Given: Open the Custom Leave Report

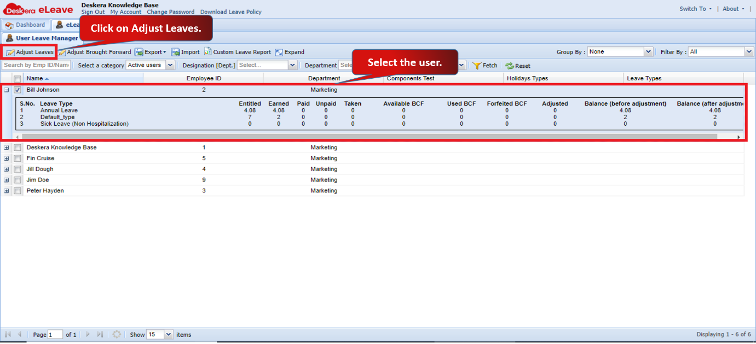Looking at the screenshot, I should coord(238,52).
